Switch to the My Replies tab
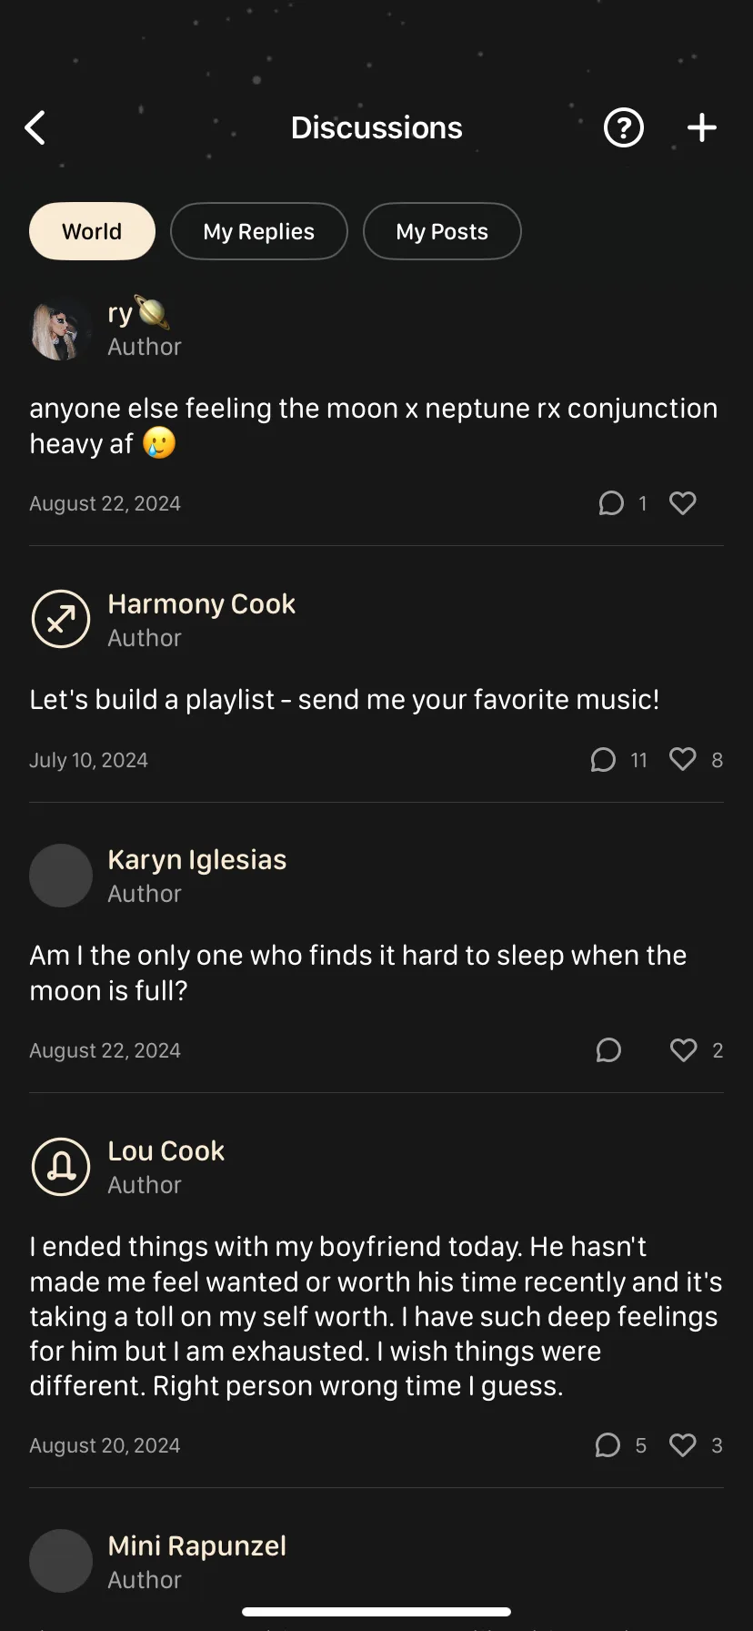The width and height of the screenshot is (753, 1631). pos(259,232)
